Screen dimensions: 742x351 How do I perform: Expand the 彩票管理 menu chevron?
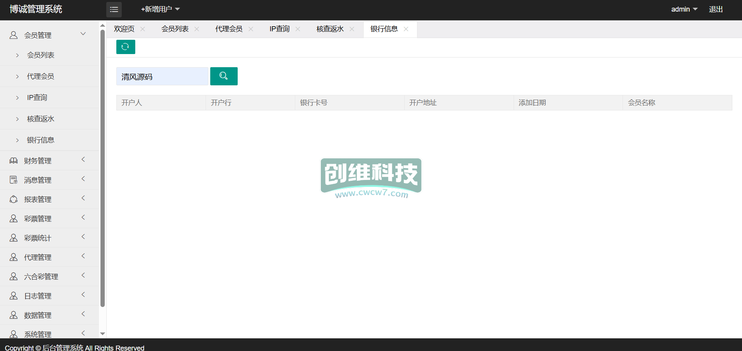[x=83, y=217]
